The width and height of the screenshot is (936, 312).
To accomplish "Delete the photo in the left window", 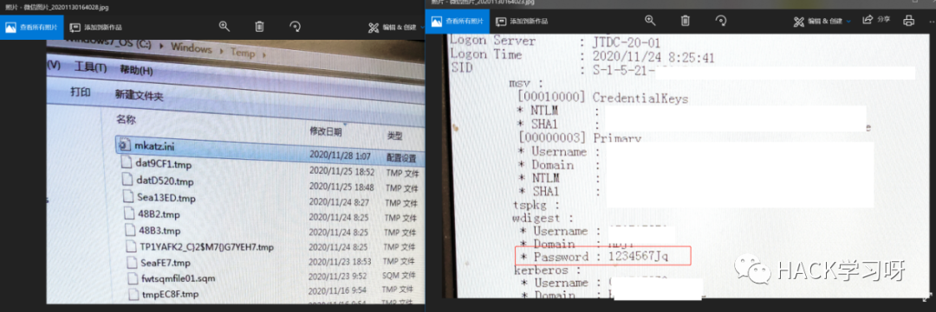I will point(259,27).
